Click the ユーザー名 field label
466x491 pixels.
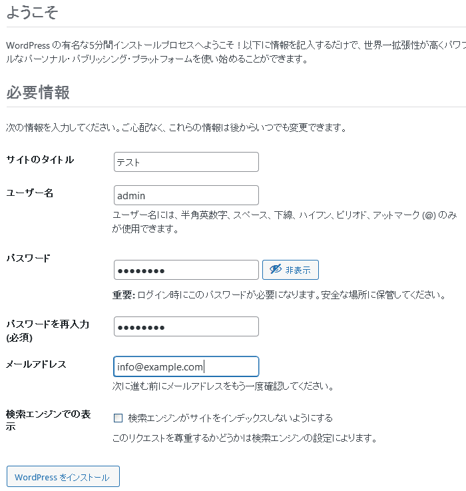point(30,193)
